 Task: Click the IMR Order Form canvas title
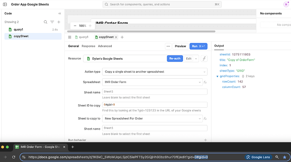(x=112, y=23)
